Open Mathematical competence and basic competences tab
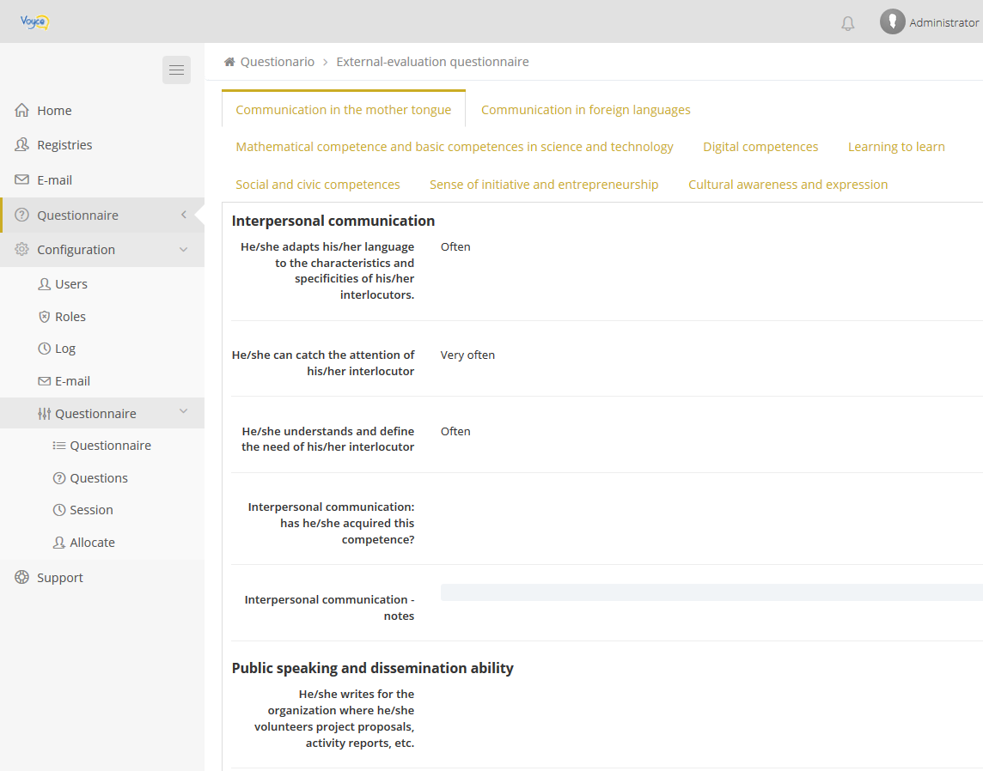This screenshot has height=771, width=983. (x=455, y=147)
